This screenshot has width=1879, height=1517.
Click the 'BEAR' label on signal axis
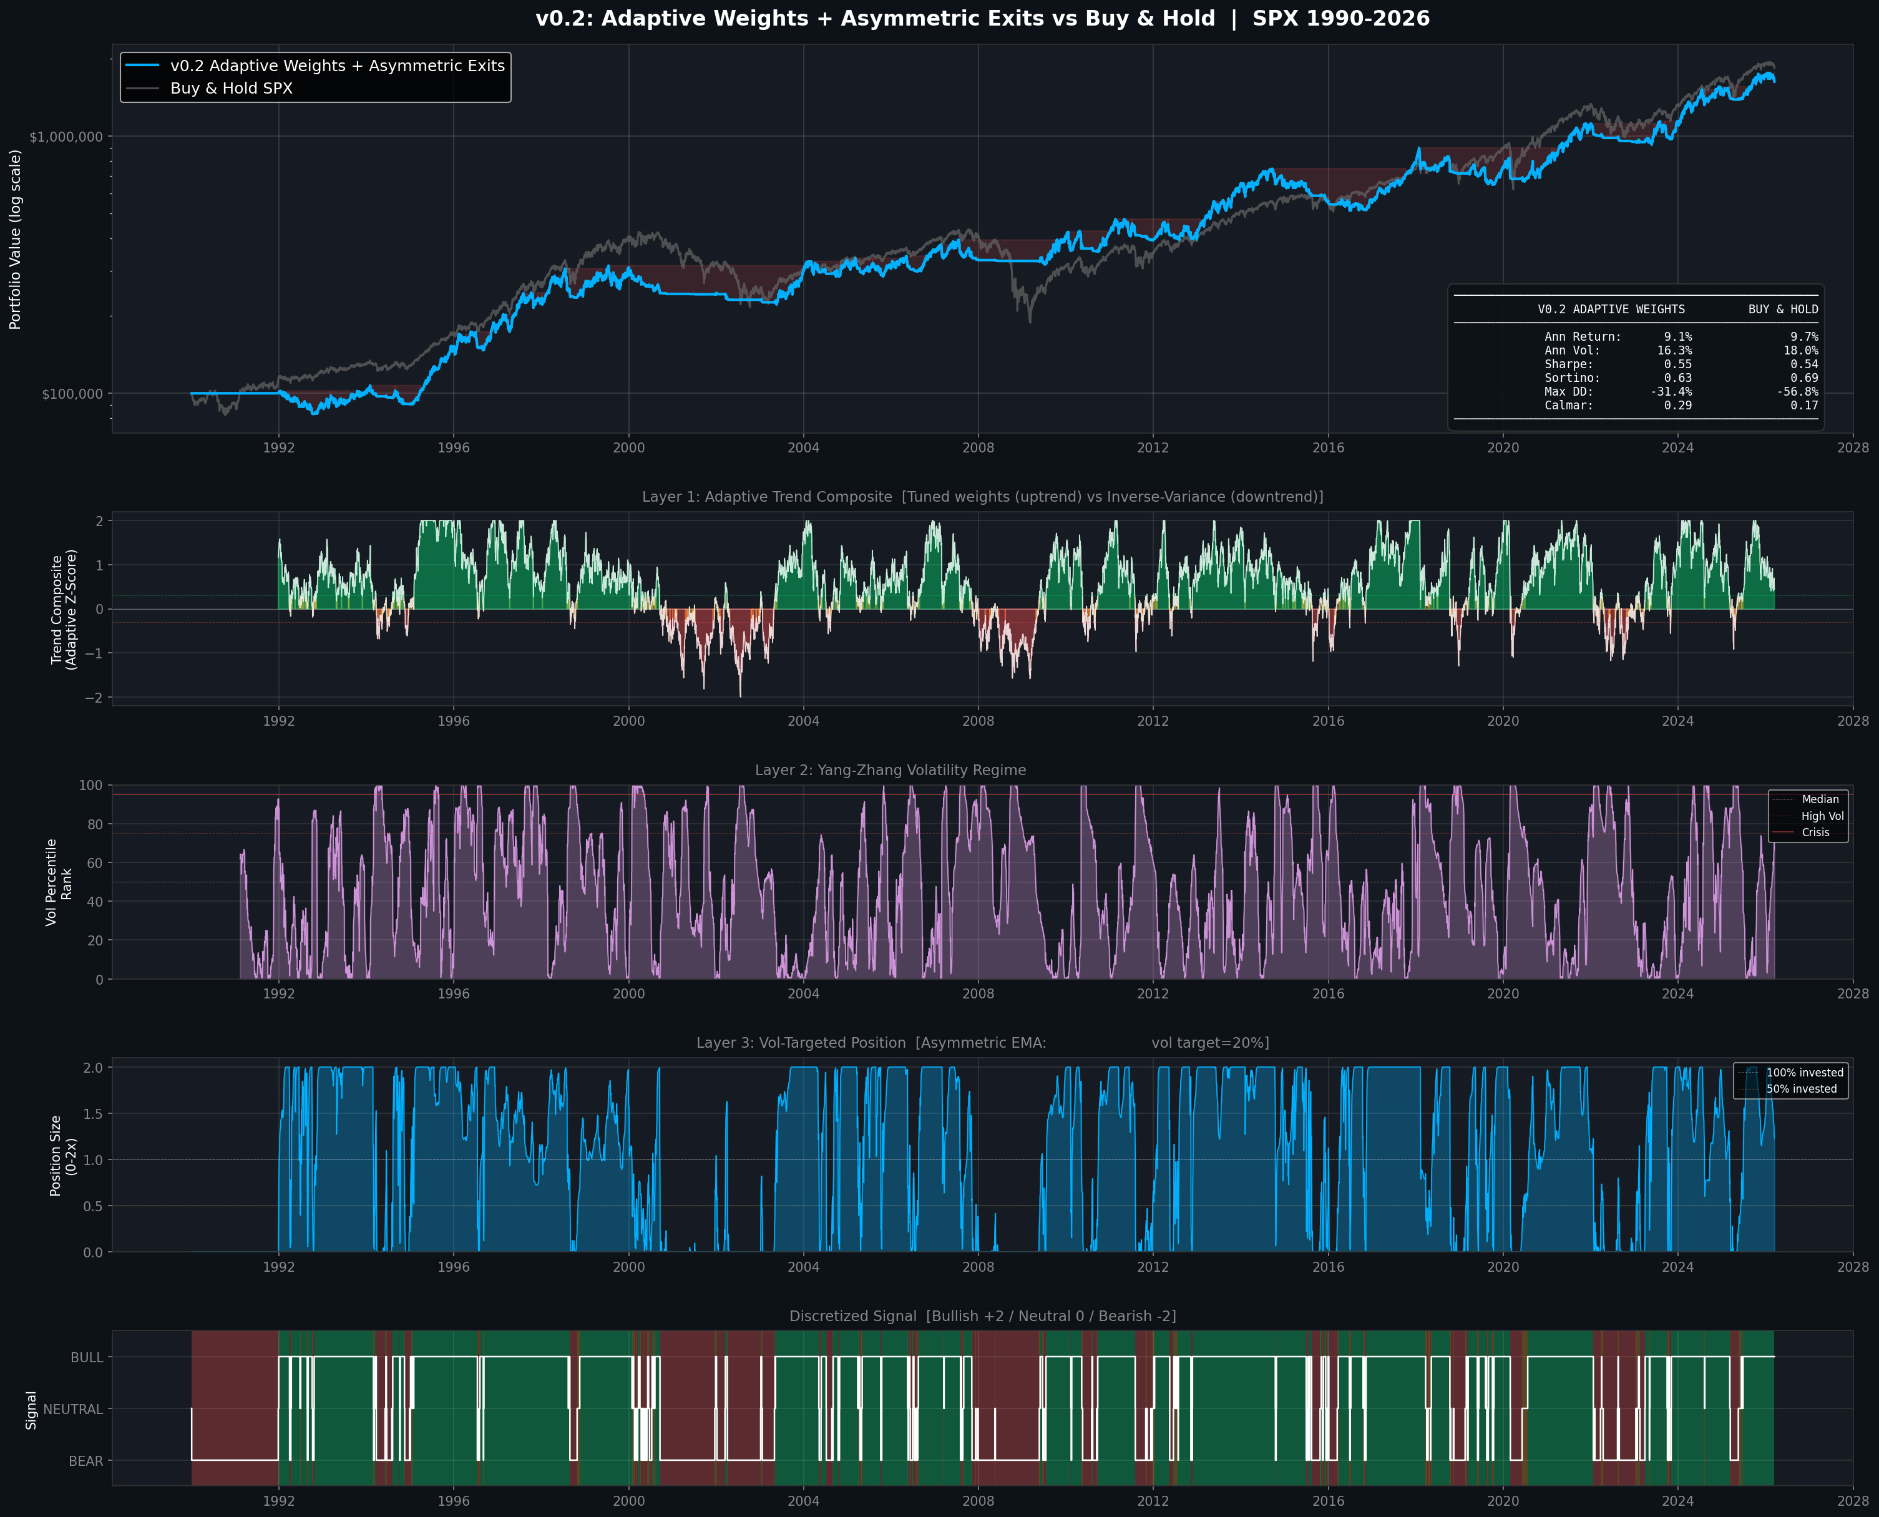(x=85, y=1461)
